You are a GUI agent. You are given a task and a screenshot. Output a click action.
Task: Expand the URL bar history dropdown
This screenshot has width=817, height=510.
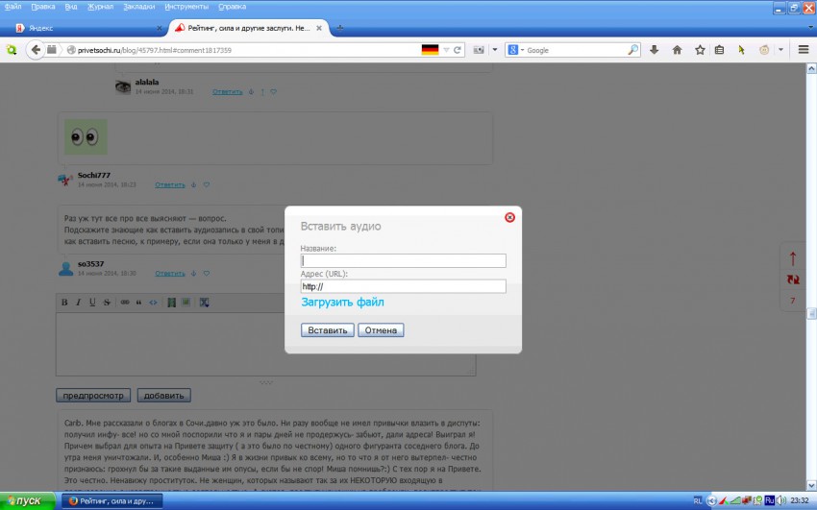click(x=446, y=50)
